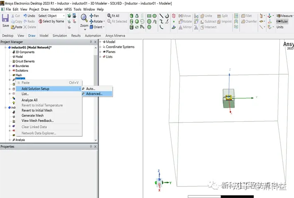
Task: Choose Auto... solution setup
Action: pyautogui.click(x=97, y=89)
